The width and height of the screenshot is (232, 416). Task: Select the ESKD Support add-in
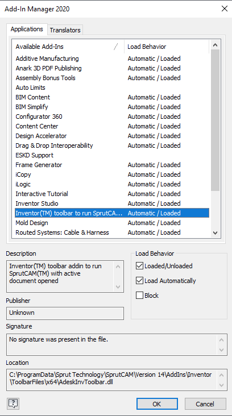pyautogui.click(x=111, y=155)
